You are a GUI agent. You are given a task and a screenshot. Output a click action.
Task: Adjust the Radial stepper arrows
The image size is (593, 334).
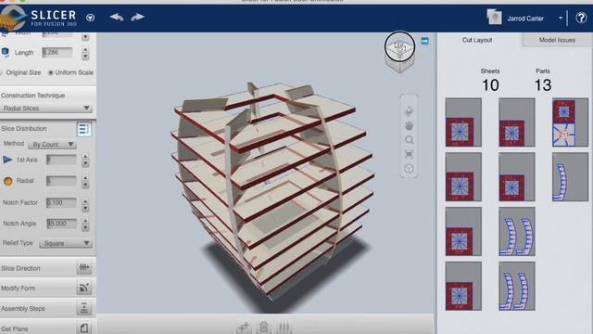[85, 182]
